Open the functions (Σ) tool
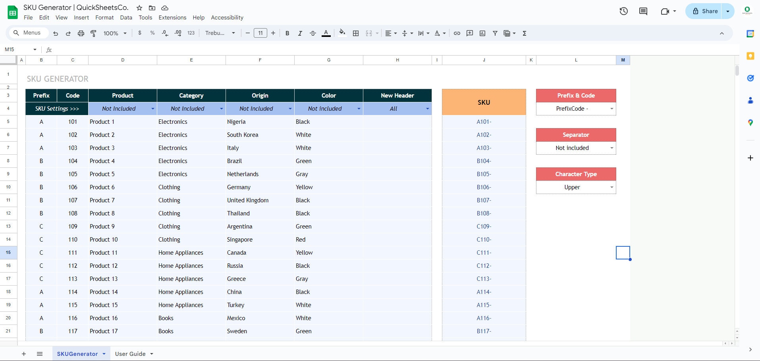This screenshot has height=361, width=760. (525, 33)
